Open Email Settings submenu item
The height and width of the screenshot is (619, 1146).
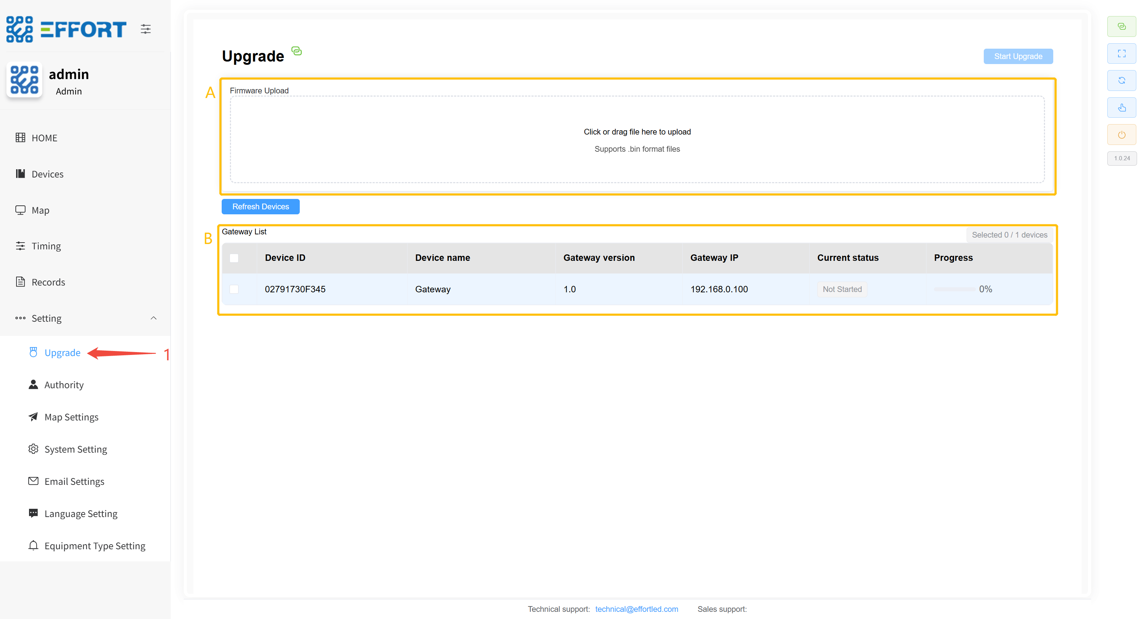point(74,481)
